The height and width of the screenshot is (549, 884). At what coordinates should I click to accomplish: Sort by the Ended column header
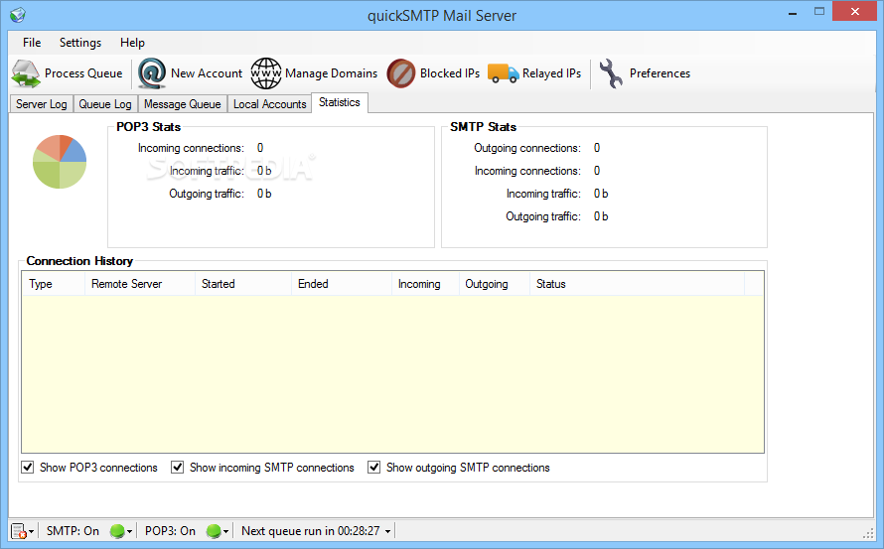[342, 284]
